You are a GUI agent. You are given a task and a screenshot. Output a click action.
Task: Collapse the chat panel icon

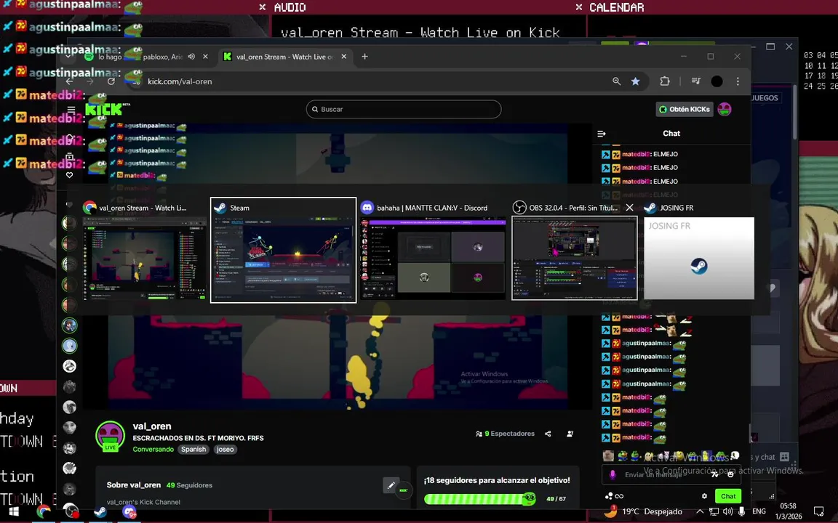point(602,134)
